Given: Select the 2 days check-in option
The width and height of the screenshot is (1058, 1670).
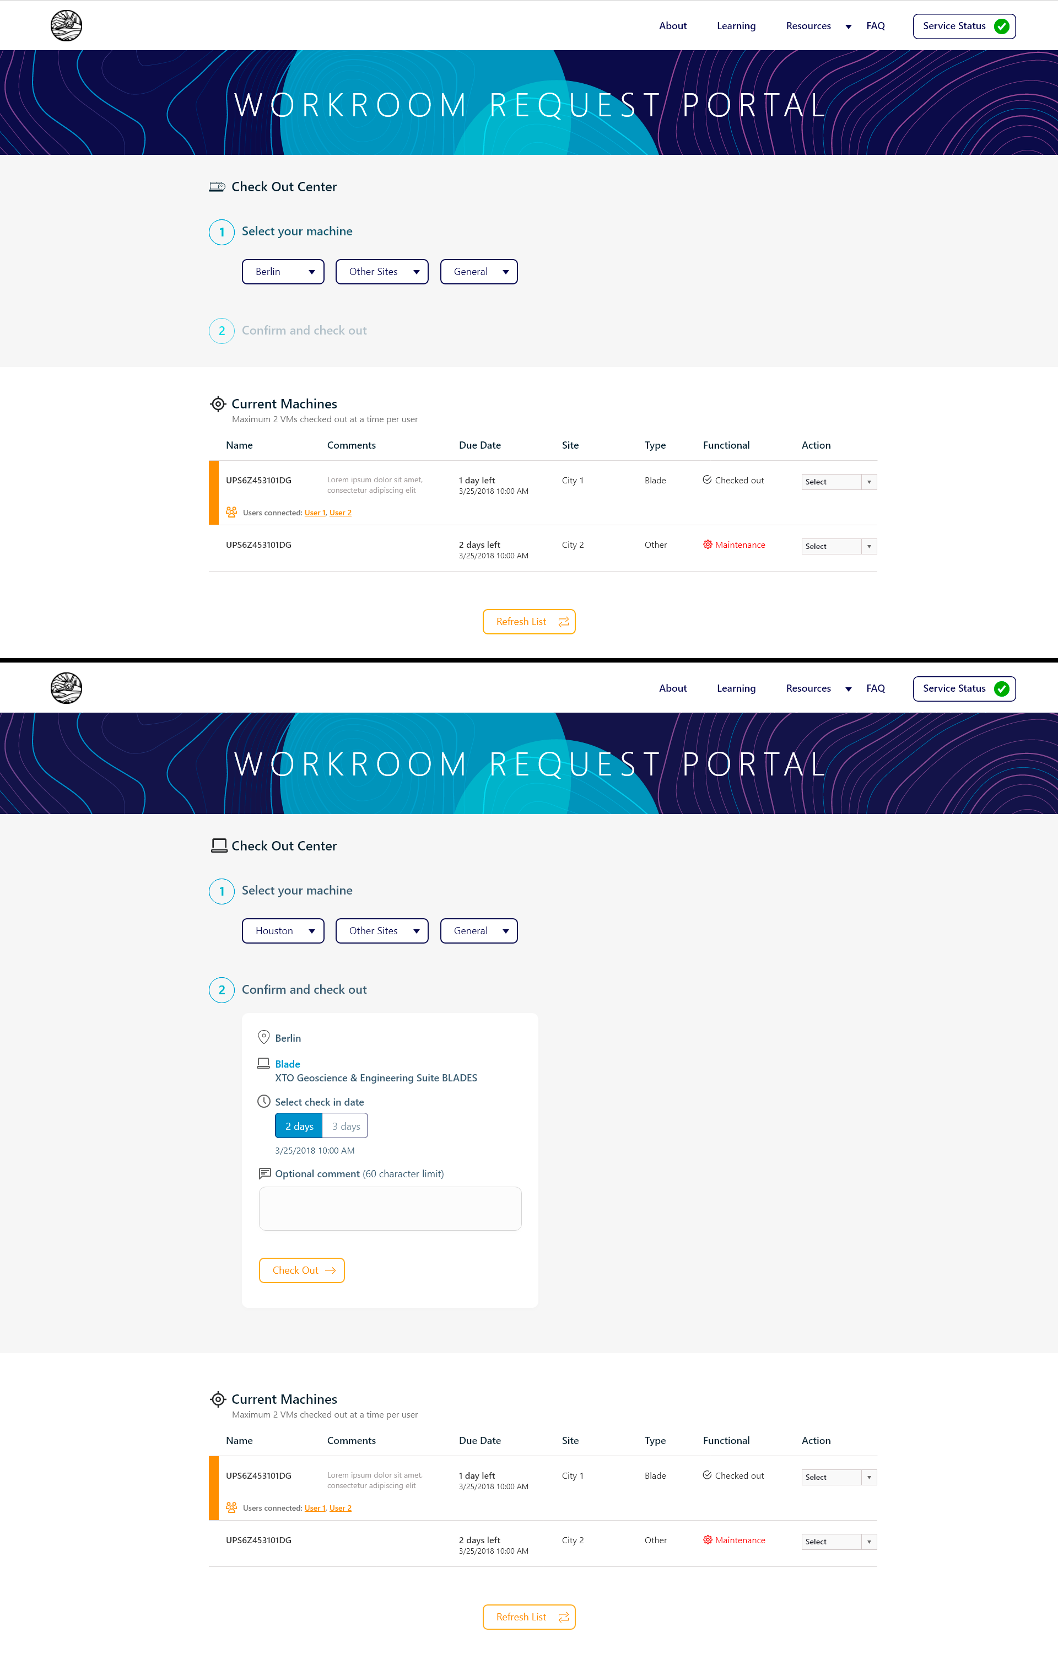Looking at the screenshot, I should [298, 1125].
